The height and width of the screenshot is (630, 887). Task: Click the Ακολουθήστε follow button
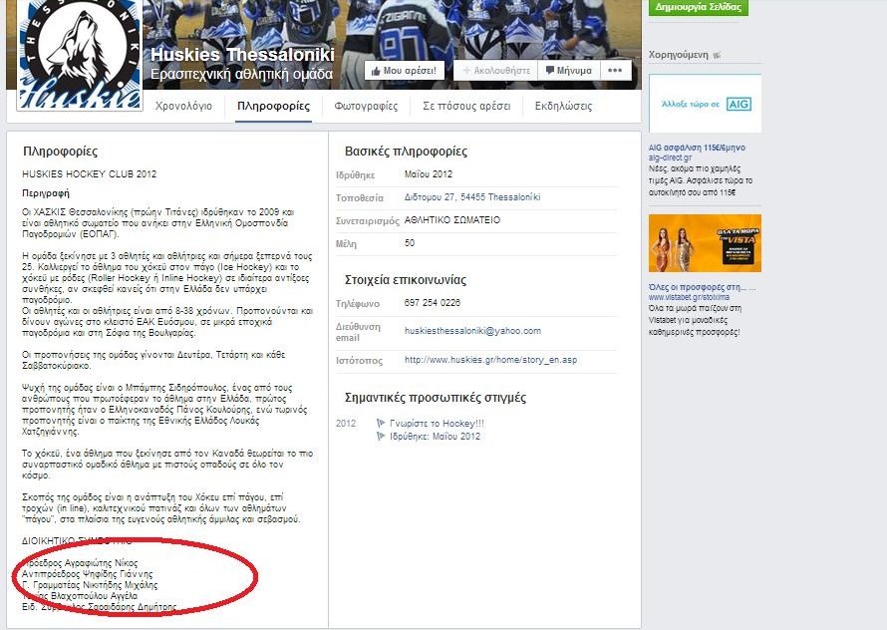(495, 71)
